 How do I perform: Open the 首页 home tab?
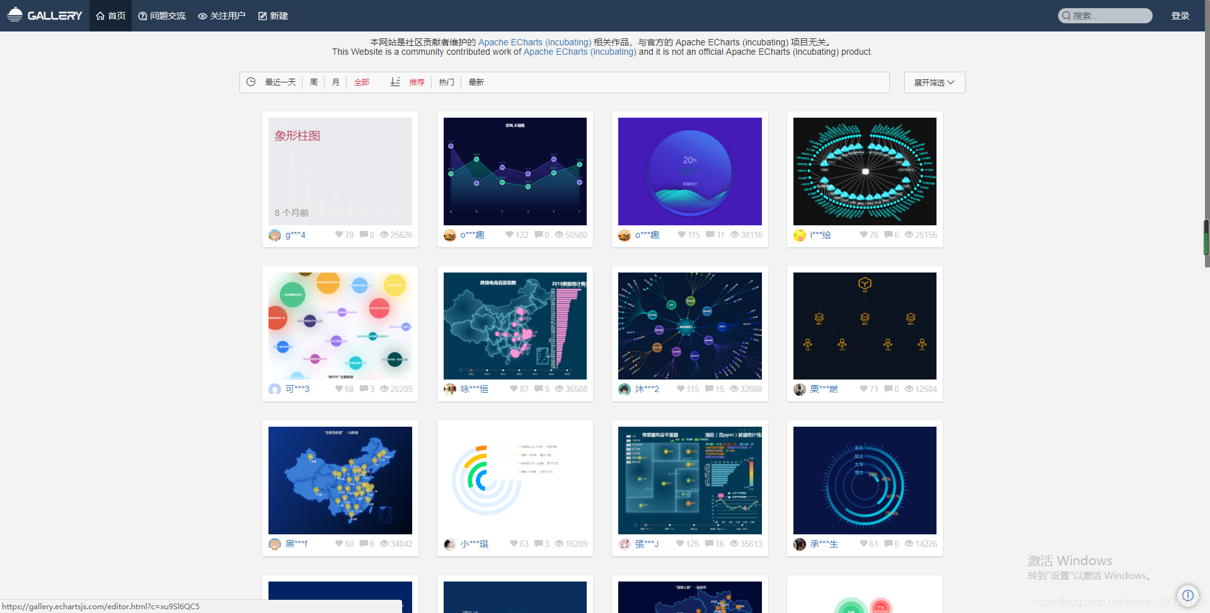click(111, 16)
